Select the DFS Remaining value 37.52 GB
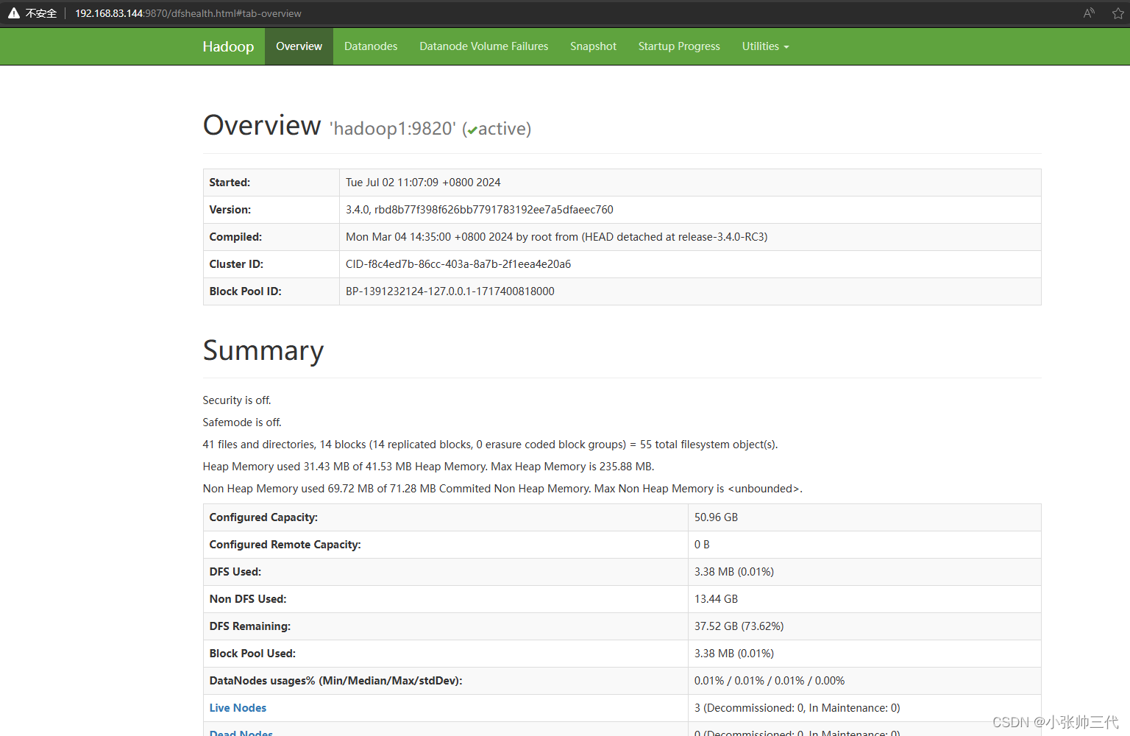 [x=739, y=626]
